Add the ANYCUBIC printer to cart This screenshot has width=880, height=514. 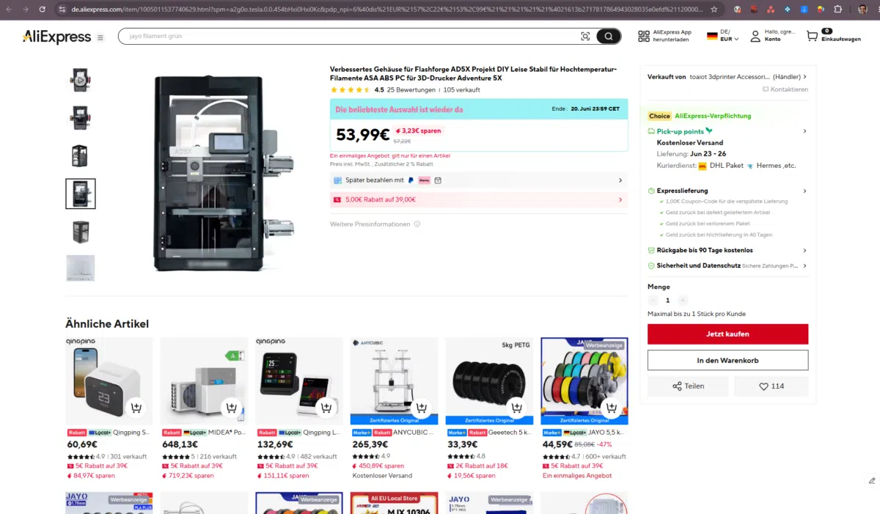pos(421,408)
